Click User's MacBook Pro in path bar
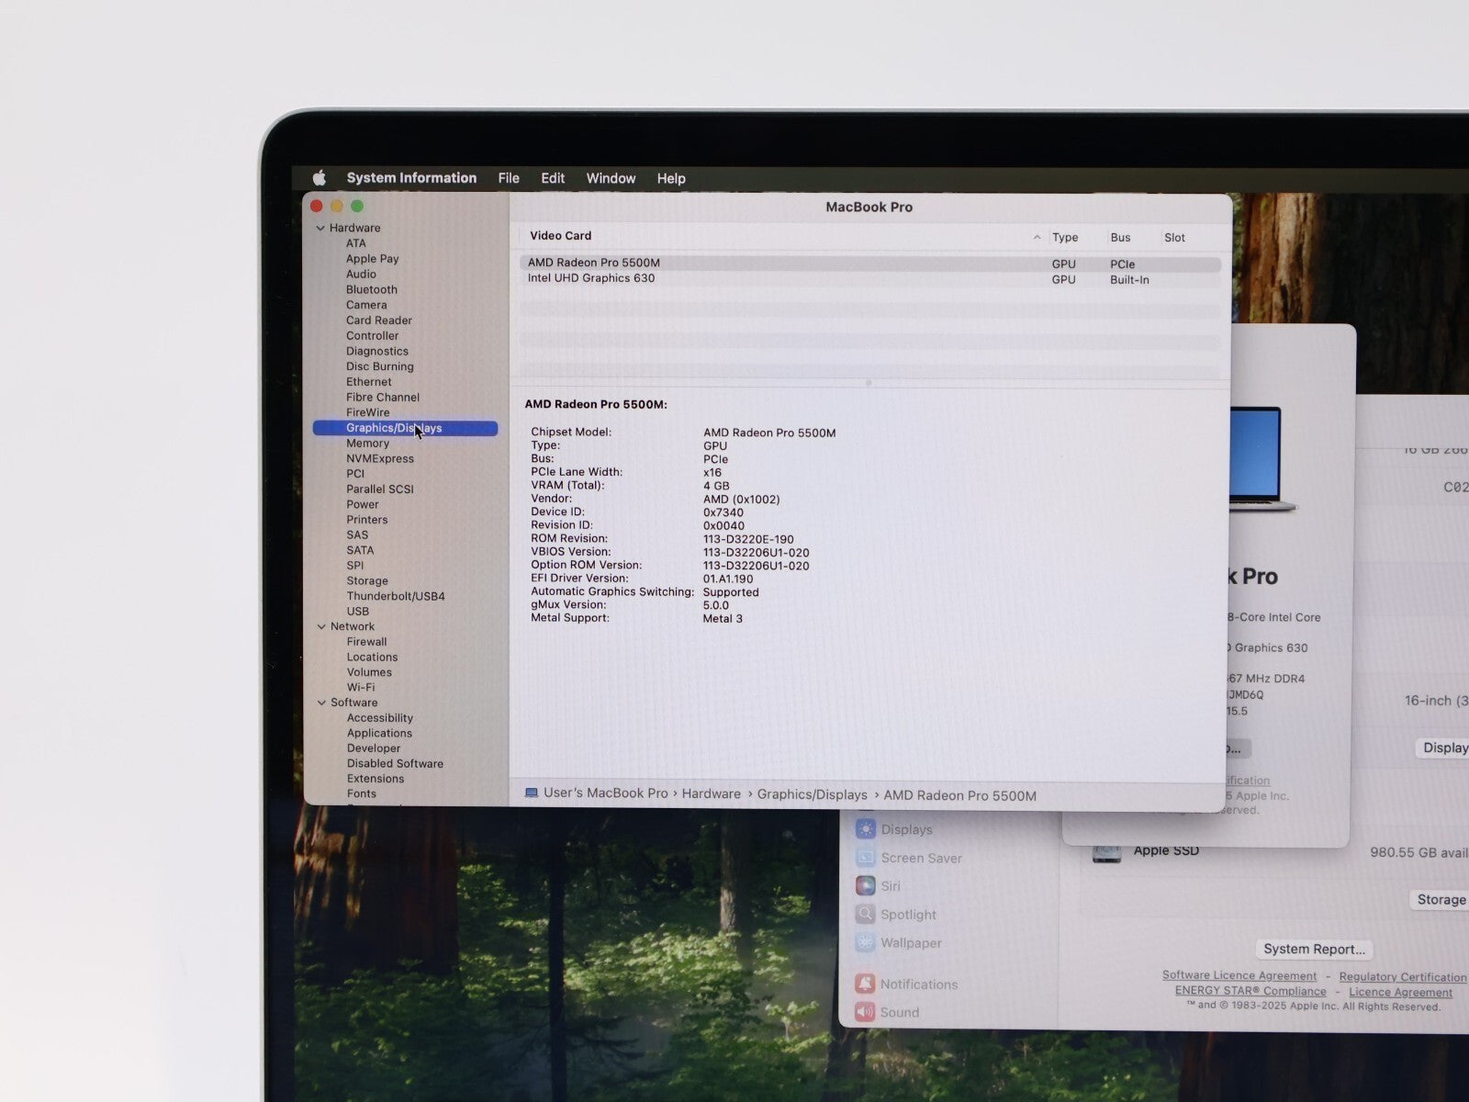This screenshot has width=1469, height=1102. coord(605,793)
